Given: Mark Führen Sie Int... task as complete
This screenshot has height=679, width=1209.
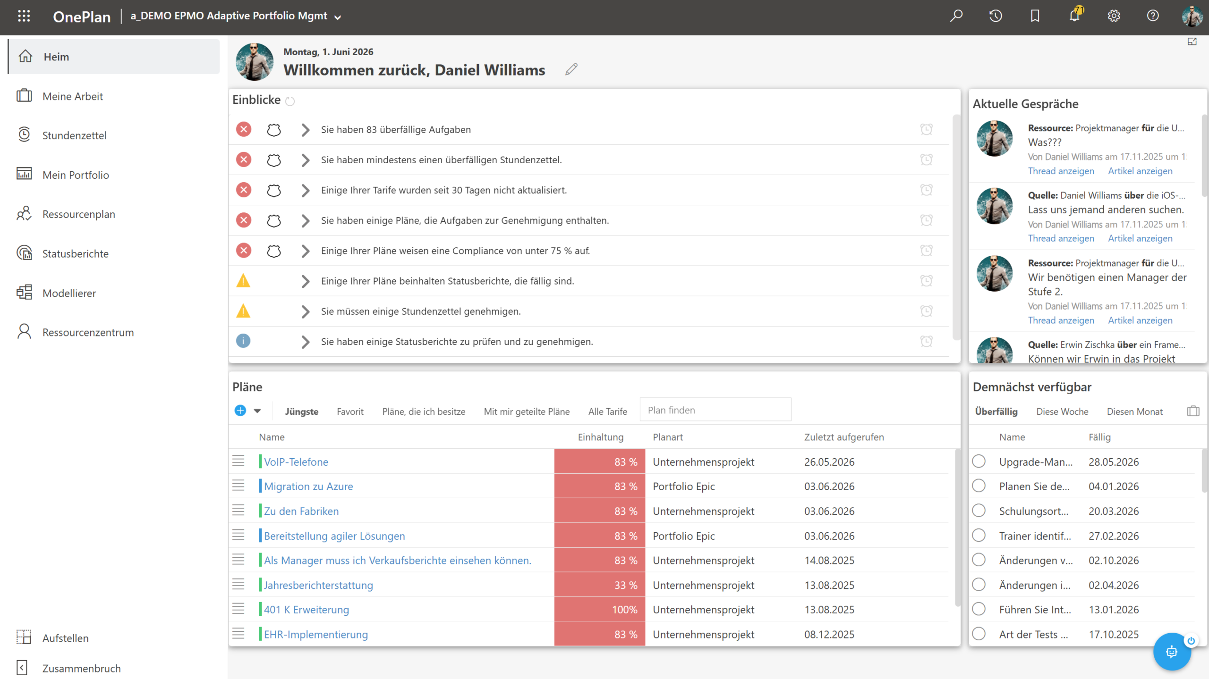Looking at the screenshot, I should pyautogui.click(x=979, y=609).
